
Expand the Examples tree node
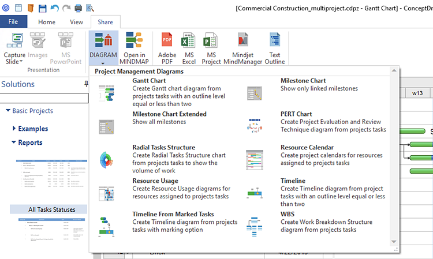[14, 128]
